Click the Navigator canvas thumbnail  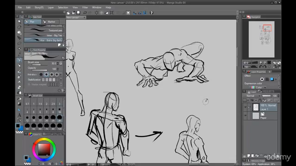pyautogui.click(x=261, y=39)
